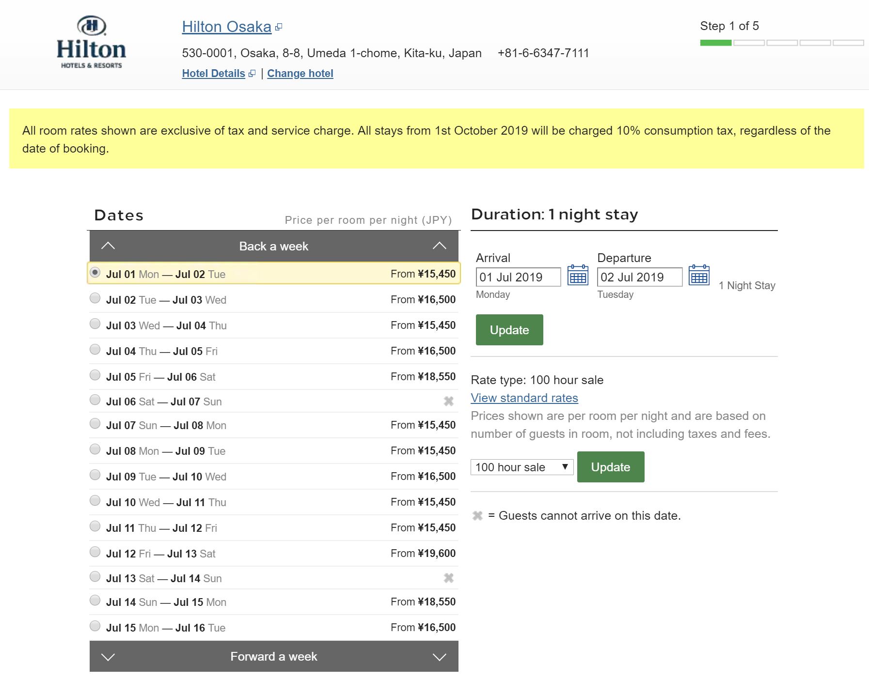Select the Jul 02 Tue to Jul 03 radio
The width and height of the screenshot is (869, 680).
(x=95, y=298)
